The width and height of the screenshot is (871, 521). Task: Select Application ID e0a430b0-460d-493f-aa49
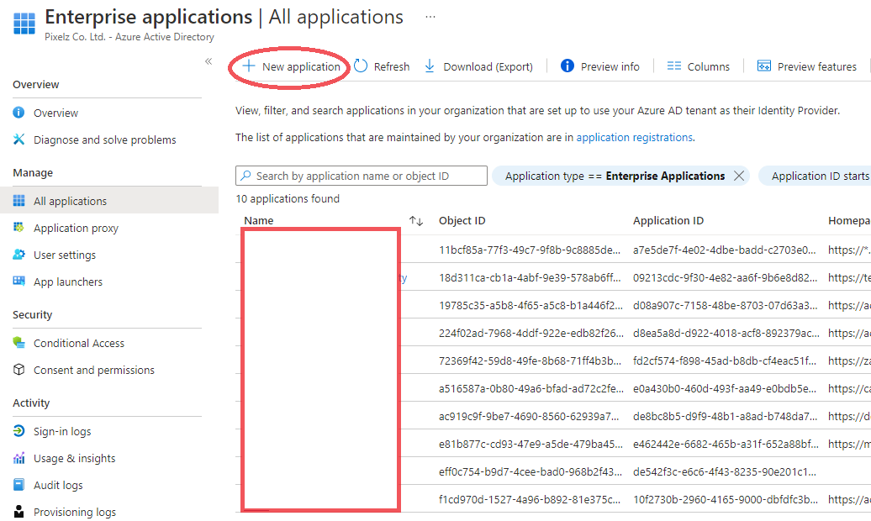pyautogui.click(x=725, y=389)
